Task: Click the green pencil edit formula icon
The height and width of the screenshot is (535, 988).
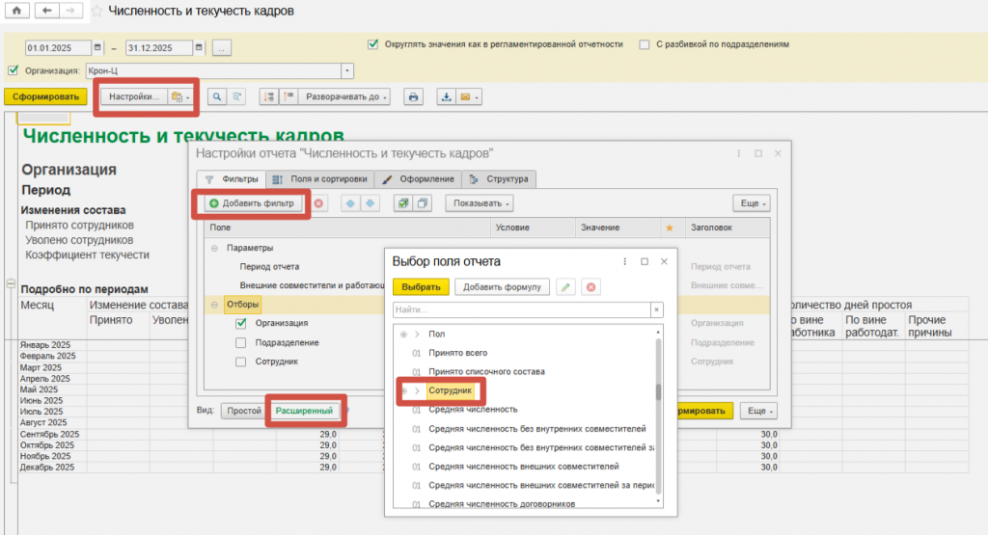Action: 566,286
